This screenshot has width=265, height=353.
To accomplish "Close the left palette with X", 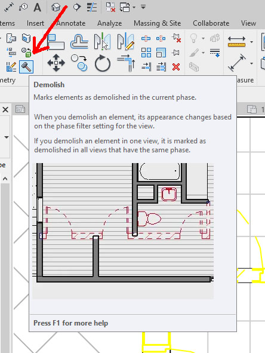I will pyautogui.click(x=5, y=110).
